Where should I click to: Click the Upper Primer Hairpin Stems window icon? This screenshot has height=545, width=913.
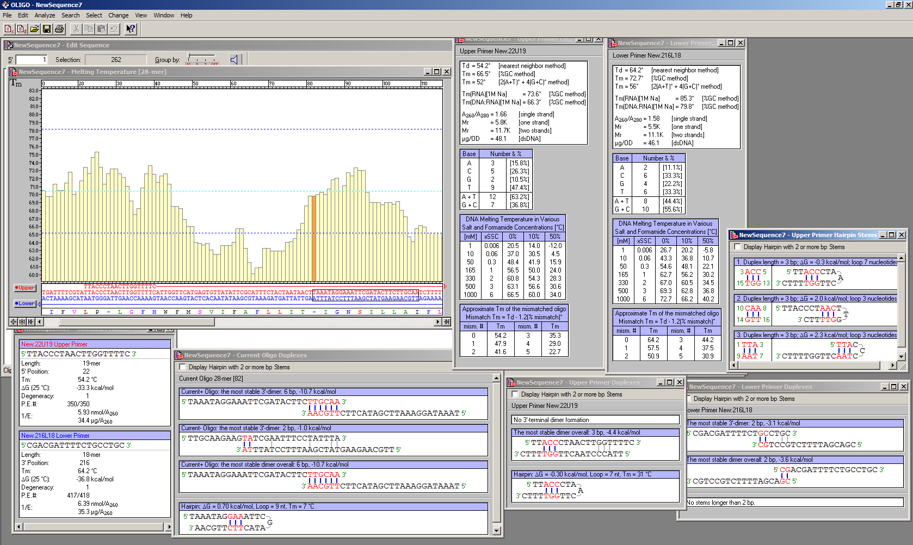coord(734,235)
